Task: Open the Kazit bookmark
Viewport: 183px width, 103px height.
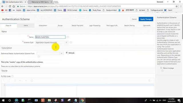Action: click(168, 10)
